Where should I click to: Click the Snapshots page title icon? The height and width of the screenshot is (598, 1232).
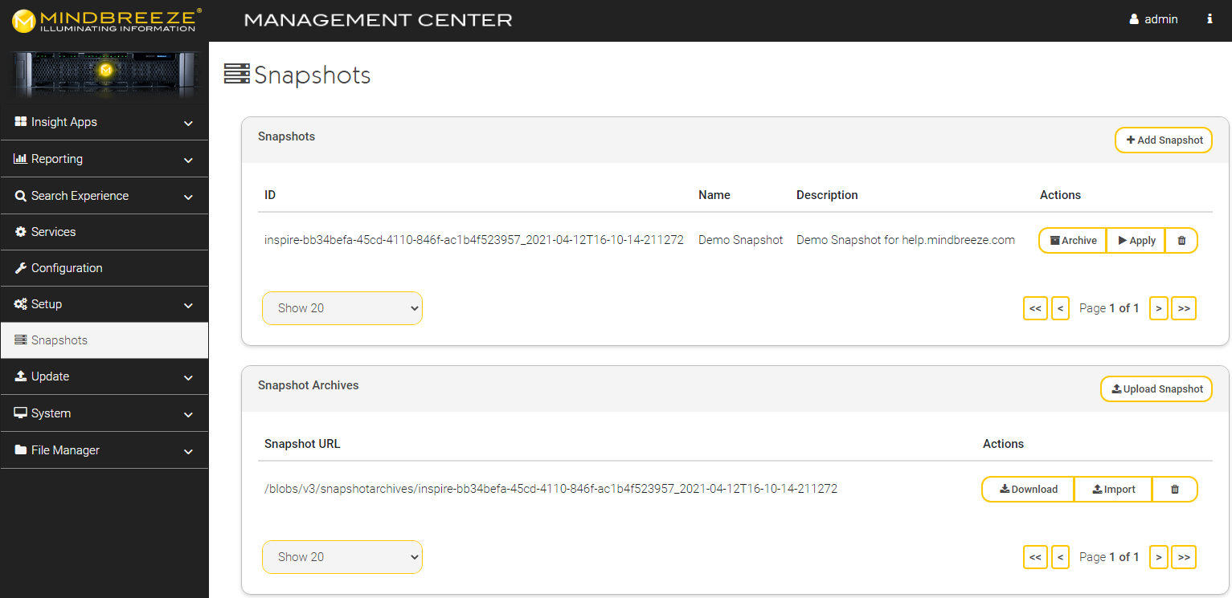click(236, 75)
